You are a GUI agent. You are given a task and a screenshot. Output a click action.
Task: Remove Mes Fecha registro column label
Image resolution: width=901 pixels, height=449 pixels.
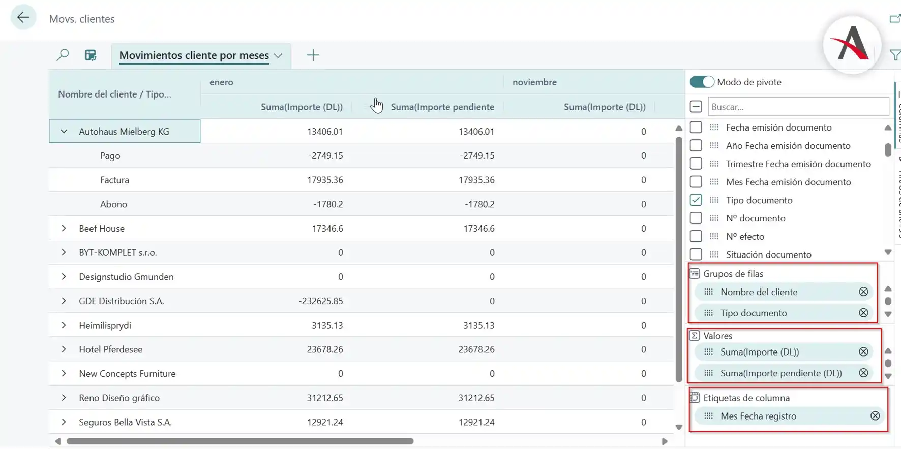[x=875, y=416]
